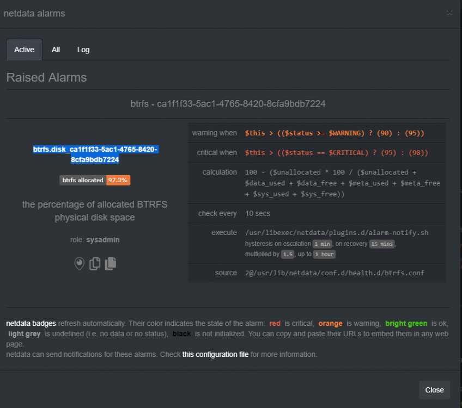Click the 15 mins recovery badge
The image size is (462, 408).
382,244
